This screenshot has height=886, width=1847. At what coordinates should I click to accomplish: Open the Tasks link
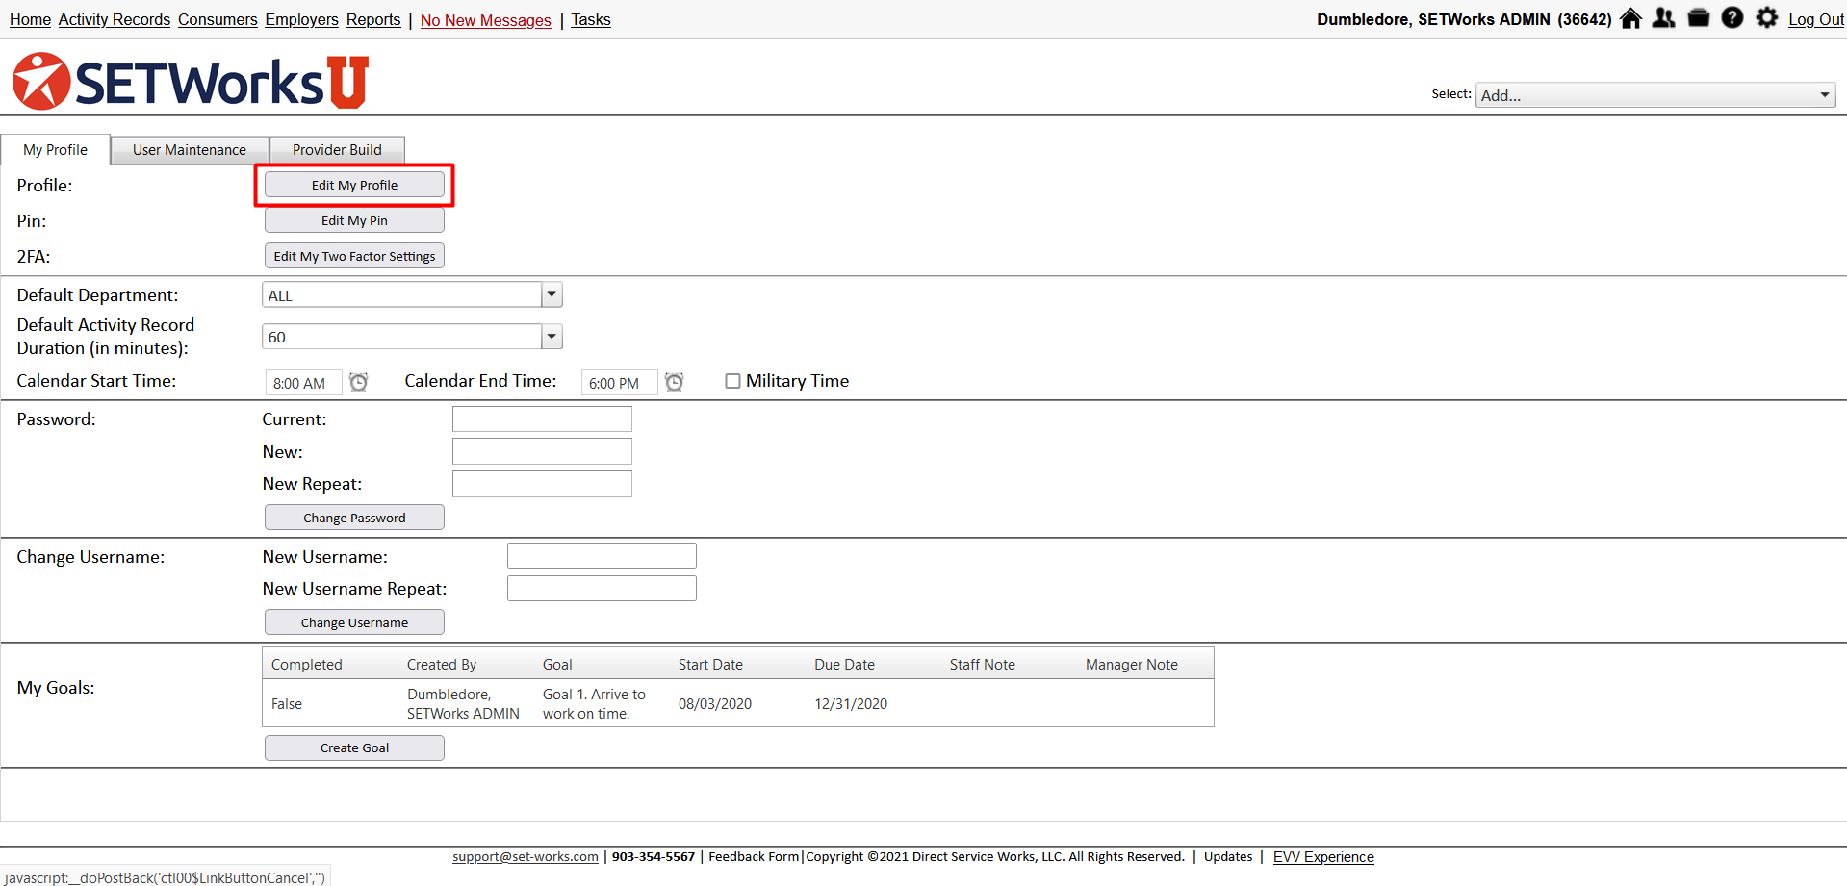[x=591, y=20]
